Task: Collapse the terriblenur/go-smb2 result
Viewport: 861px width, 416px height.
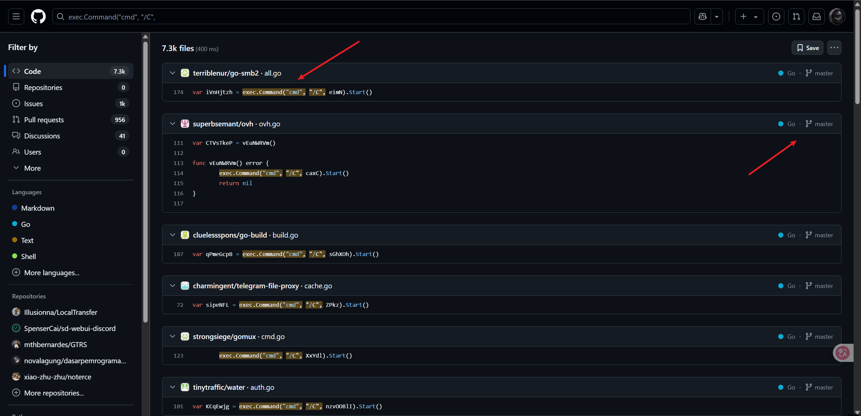Action: [x=173, y=73]
